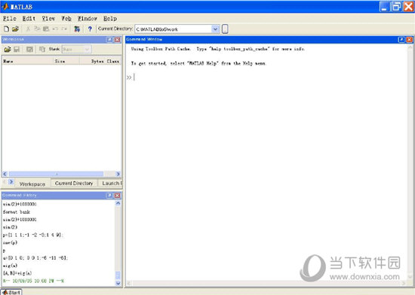Image resolution: width=415 pixels, height=295 pixels.
Task: Click the Redo arrow icon in main toolbar
Action: [x=64, y=29]
